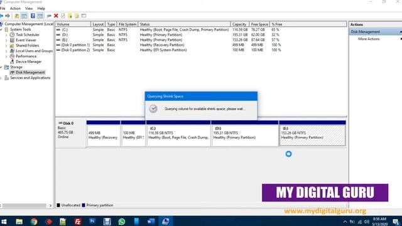
Task: Select the (E:) 153.26 GB partition block
Action: (312, 133)
